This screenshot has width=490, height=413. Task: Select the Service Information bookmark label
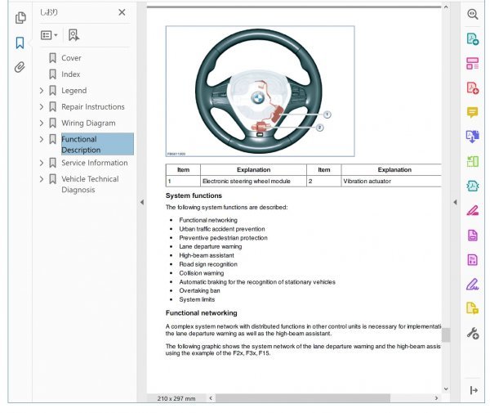(x=95, y=163)
